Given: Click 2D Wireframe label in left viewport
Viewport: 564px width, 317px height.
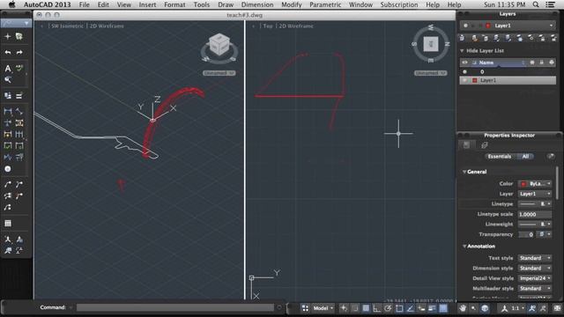Looking at the screenshot, I should click(107, 26).
